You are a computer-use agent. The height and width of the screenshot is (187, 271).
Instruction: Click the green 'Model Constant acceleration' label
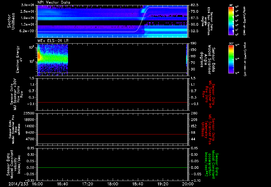211,164
